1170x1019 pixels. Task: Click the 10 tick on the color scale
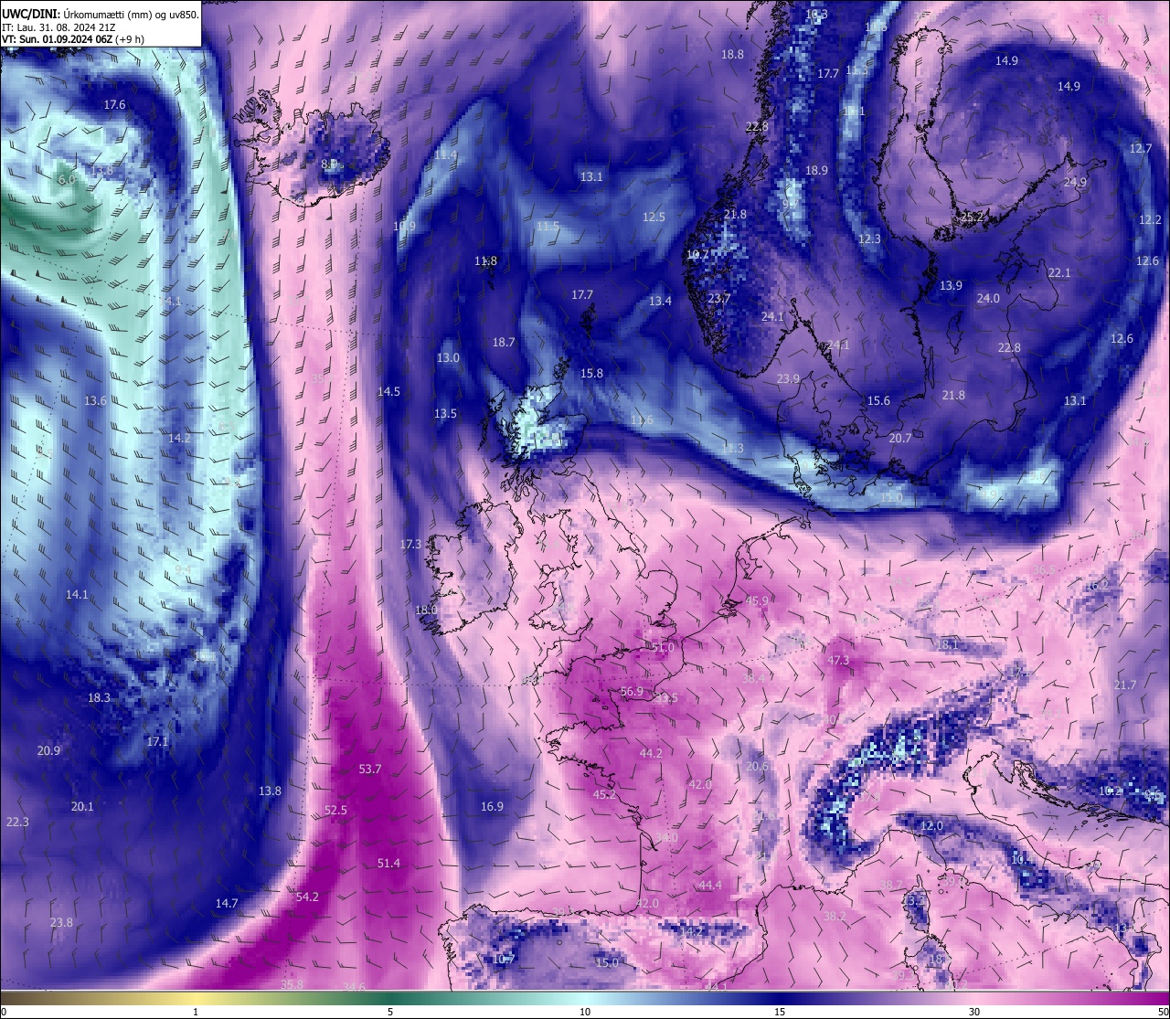[x=585, y=1013]
